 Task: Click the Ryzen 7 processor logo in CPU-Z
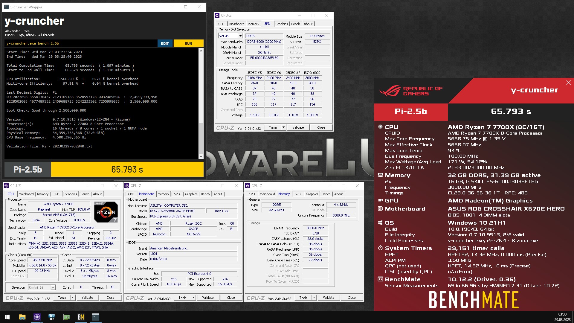(106, 212)
